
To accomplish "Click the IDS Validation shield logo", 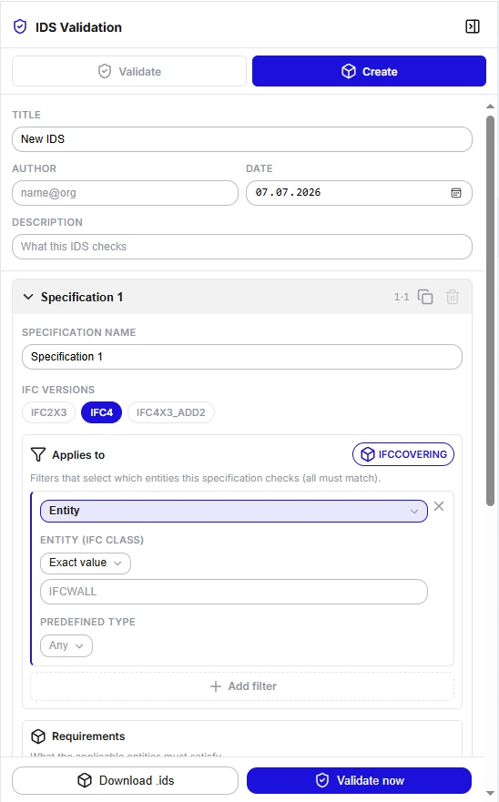I will pos(20,26).
